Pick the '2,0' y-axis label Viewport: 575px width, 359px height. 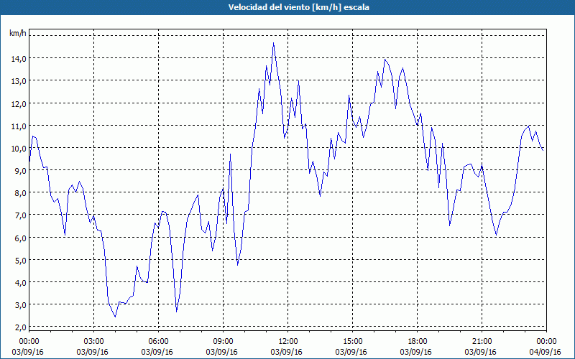[20, 327]
